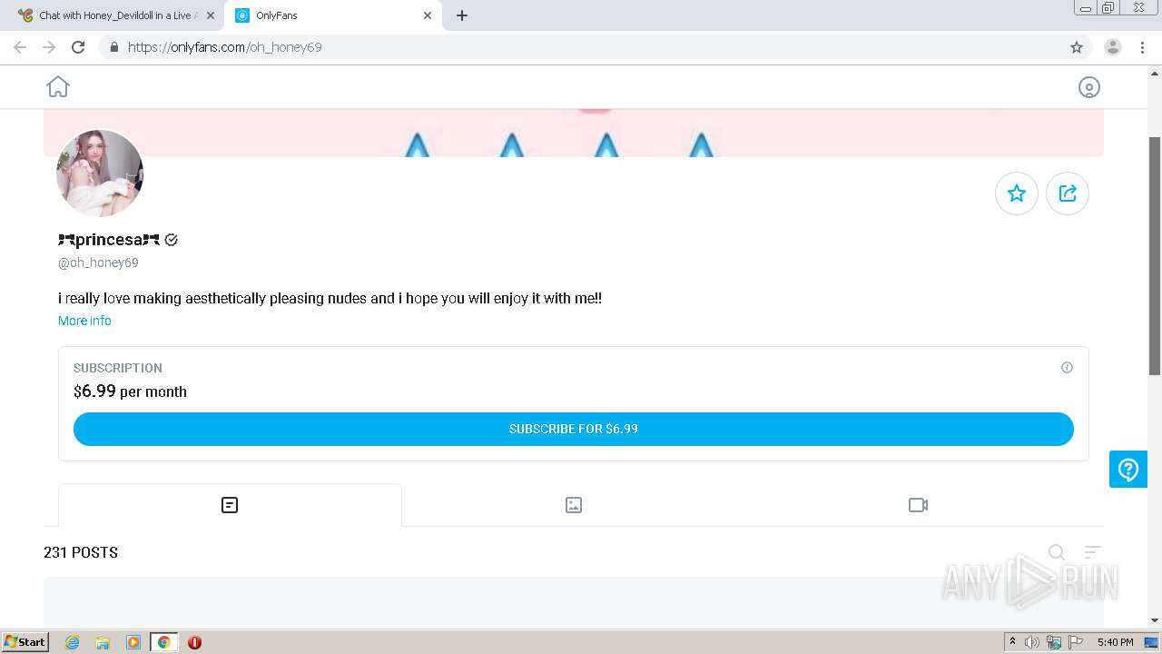Image resolution: width=1162 pixels, height=654 pixels.
Task: Open subscription info icon
Action: (1067, 368)
